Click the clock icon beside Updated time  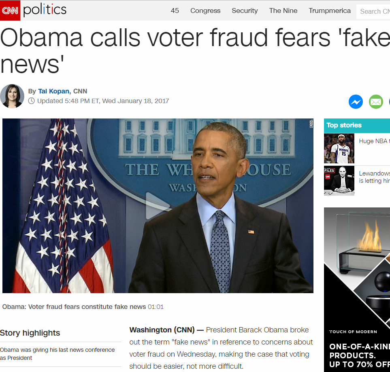(31, 101)
